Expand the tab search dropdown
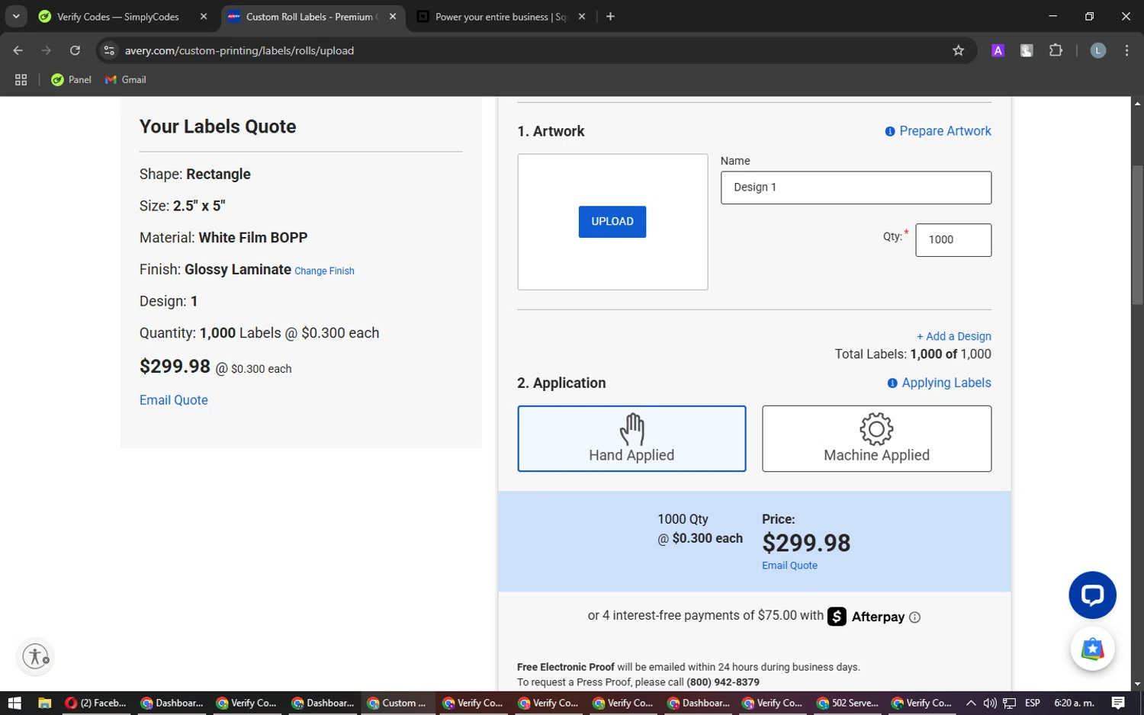Viewport: 1144px width, 715px height. (16, 17)
